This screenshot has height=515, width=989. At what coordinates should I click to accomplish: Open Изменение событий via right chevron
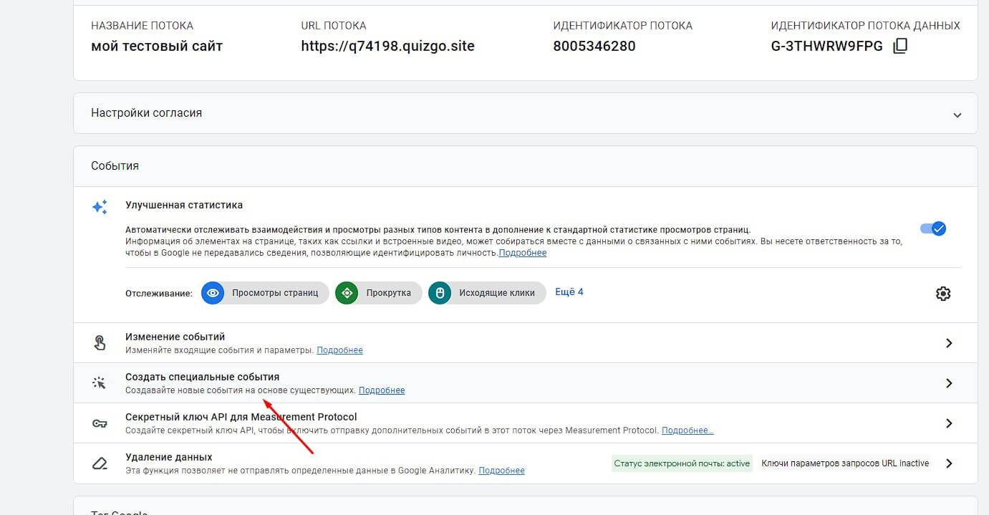(949, 343)
